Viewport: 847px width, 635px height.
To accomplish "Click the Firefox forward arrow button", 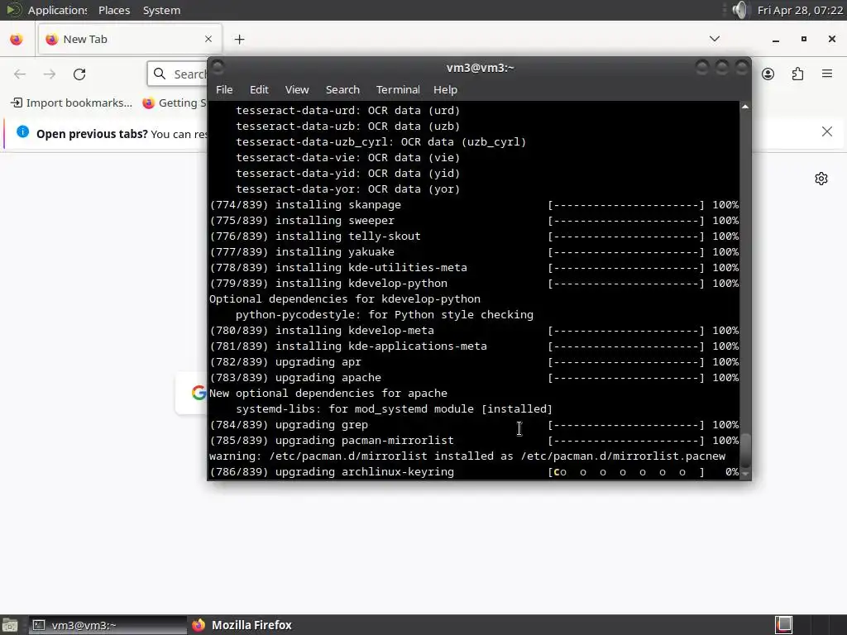I will pyautogui.click(x=49, y=74).
